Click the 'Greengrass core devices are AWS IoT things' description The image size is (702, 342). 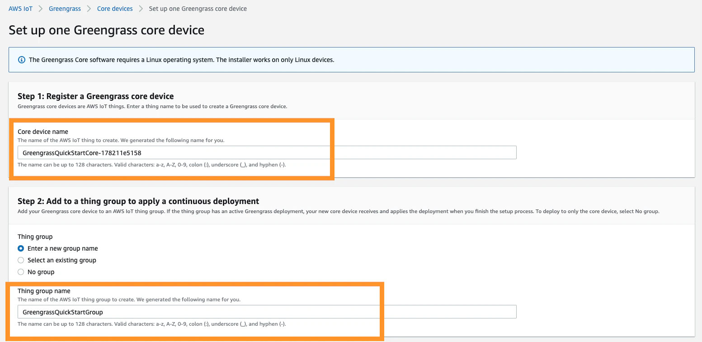click(152, 106)
